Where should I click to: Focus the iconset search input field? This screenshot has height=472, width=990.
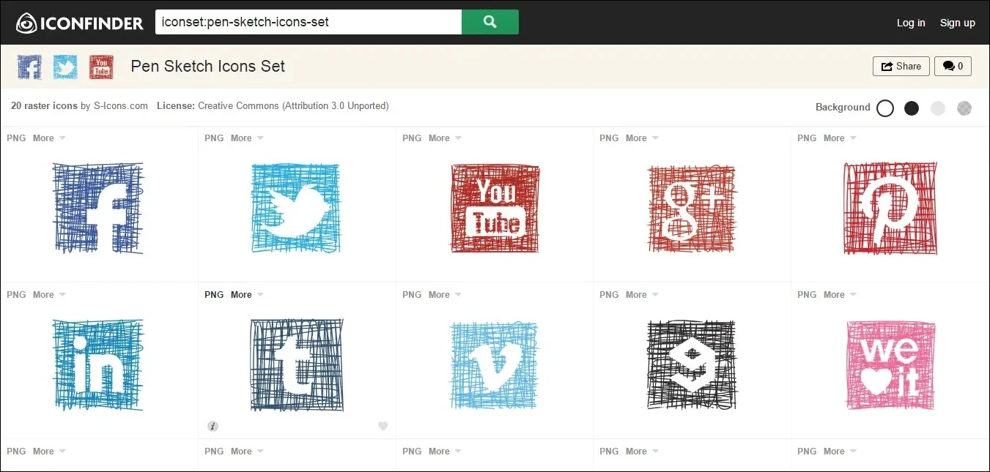(x=308, y=22)
